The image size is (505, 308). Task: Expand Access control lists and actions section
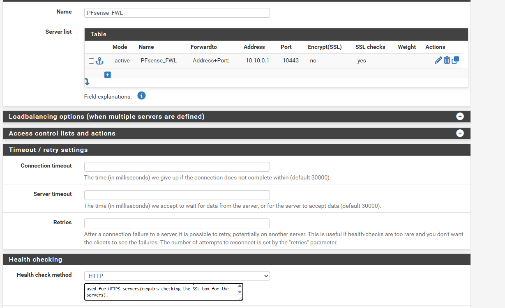[x=460, y=133]
